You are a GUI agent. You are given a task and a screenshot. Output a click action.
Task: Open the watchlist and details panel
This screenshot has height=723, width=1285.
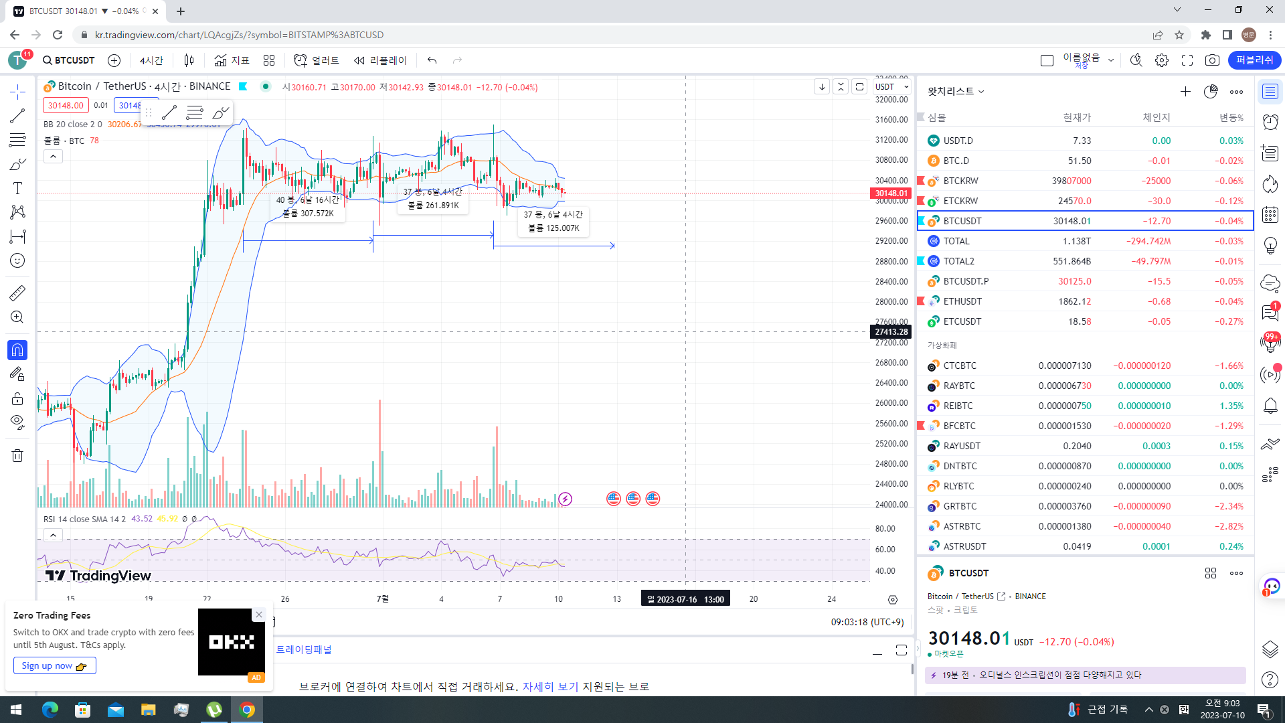pos(1270,92)
